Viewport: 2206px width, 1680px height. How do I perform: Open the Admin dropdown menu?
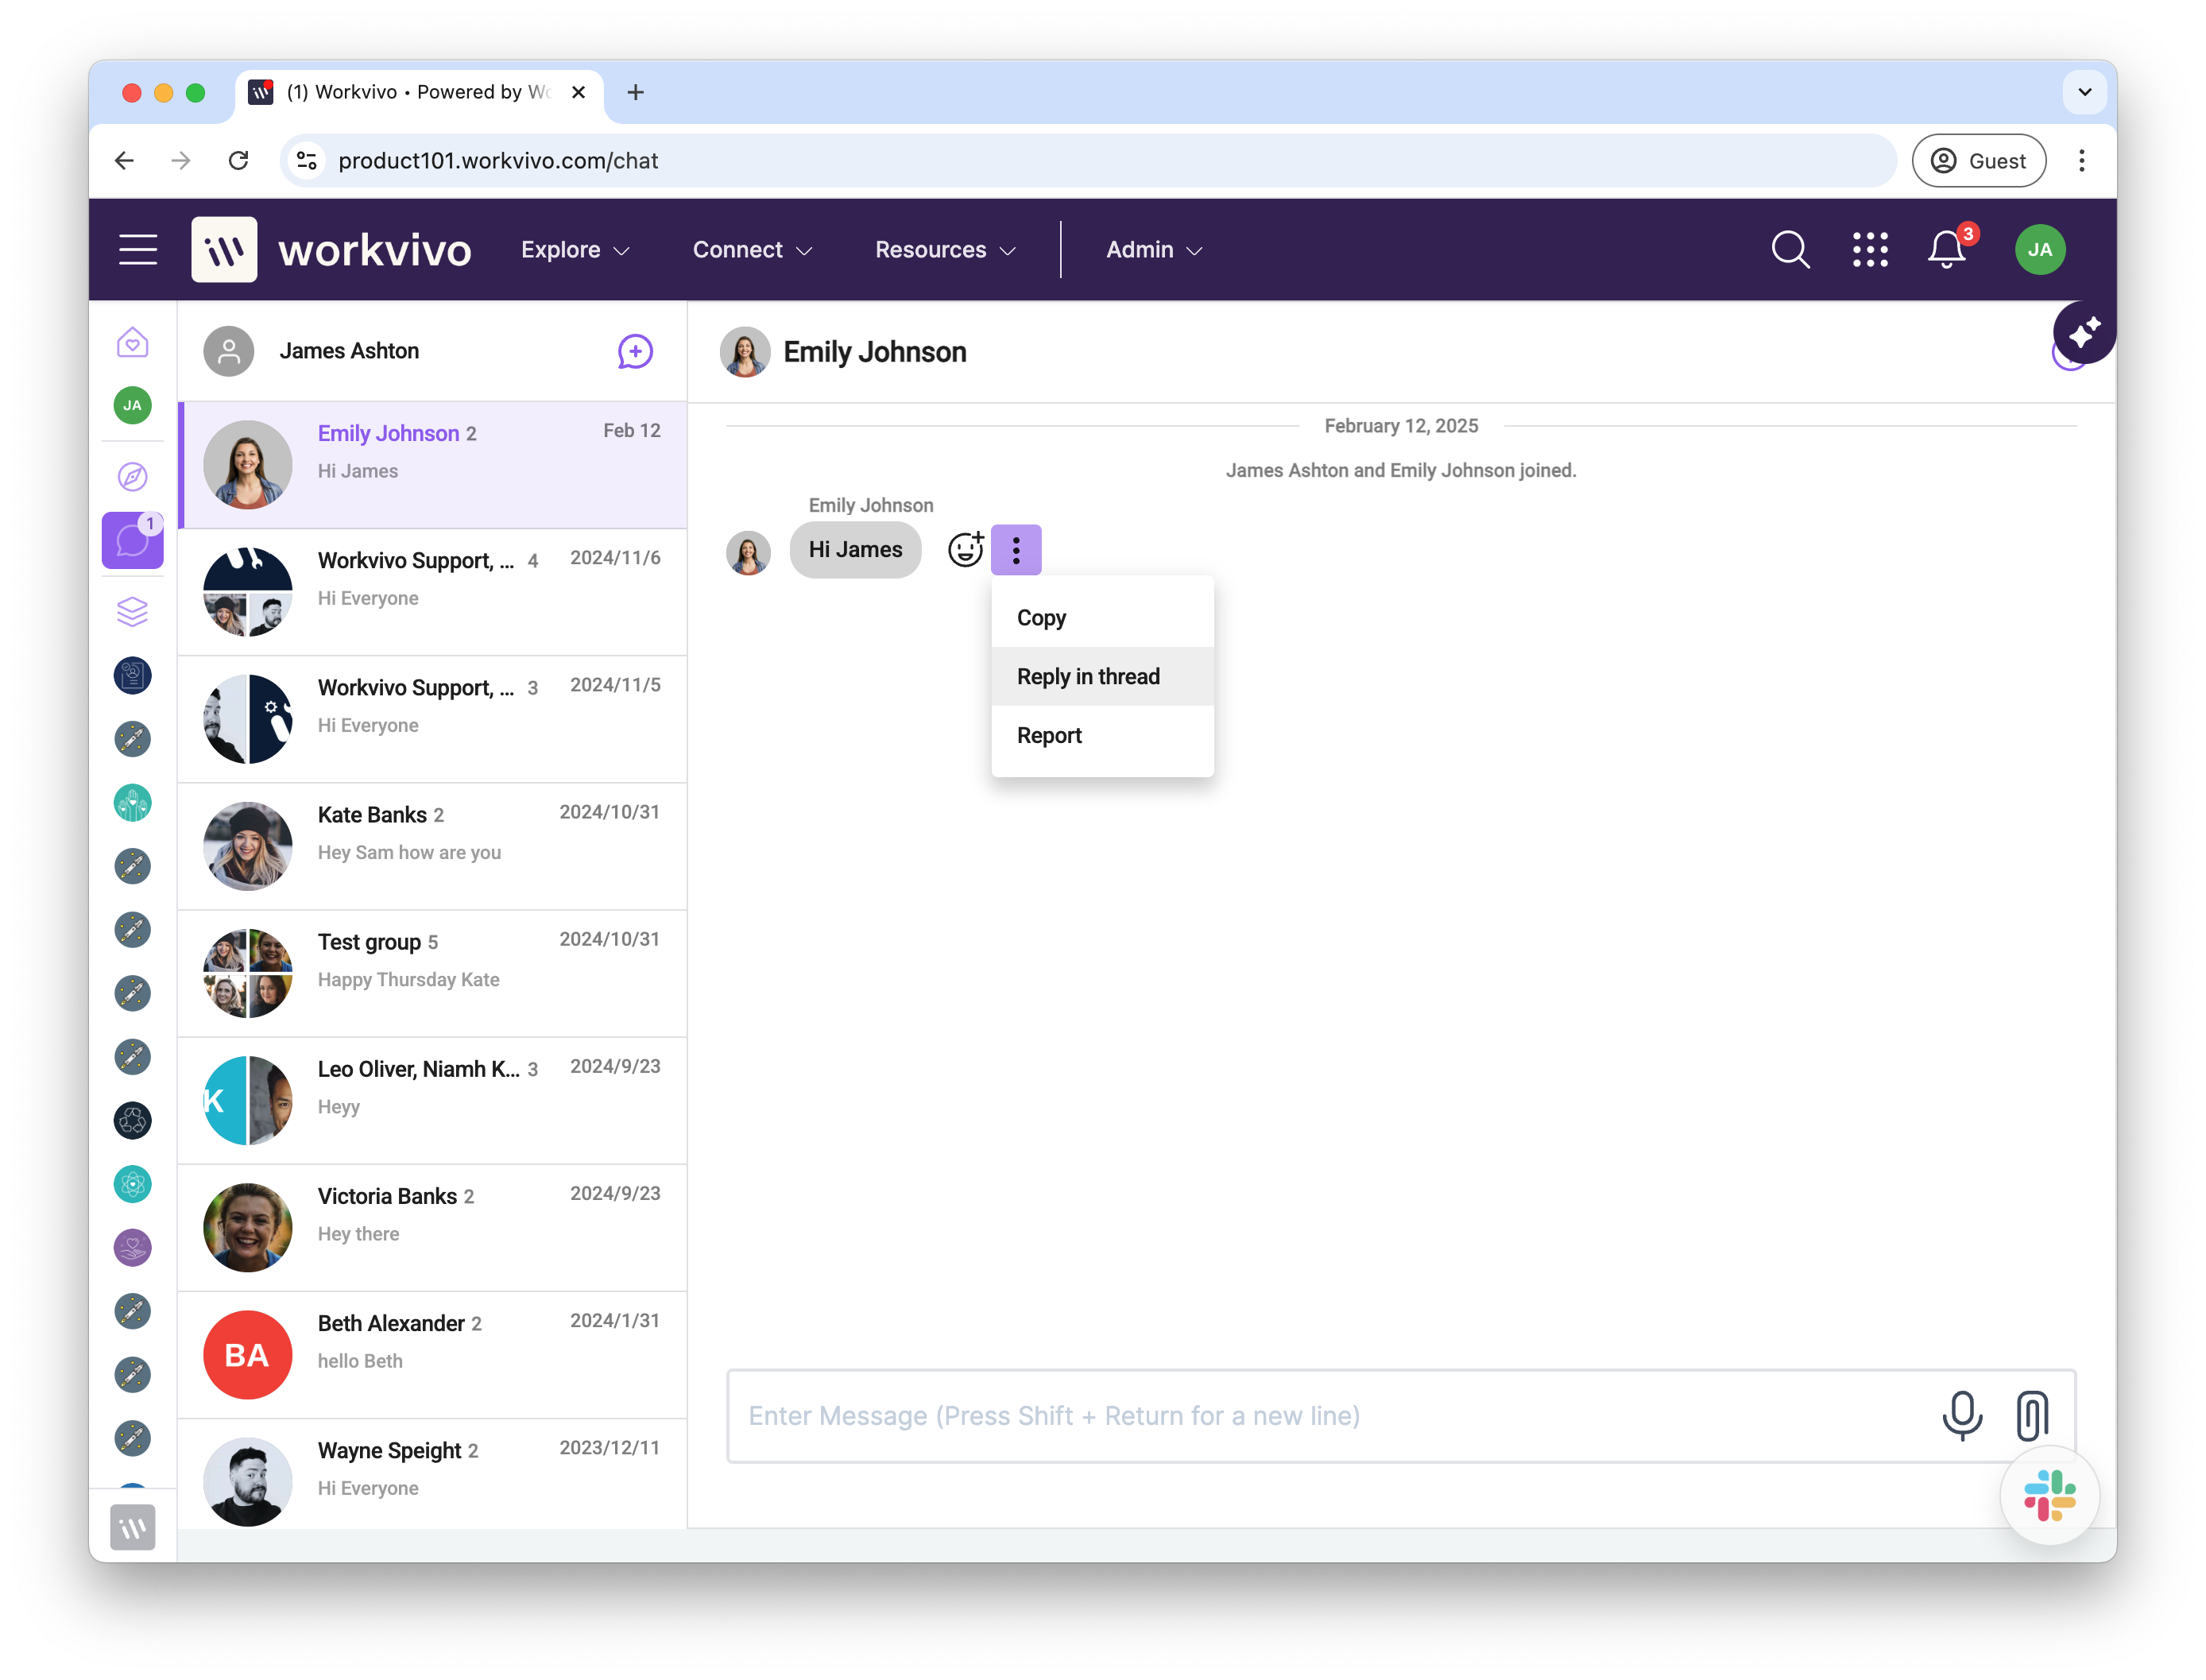1154,250
